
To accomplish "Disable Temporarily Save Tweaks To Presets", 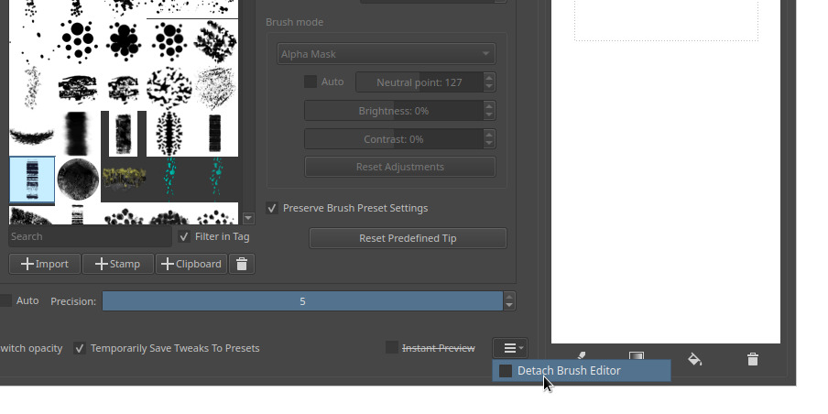I will coord(80,348).
